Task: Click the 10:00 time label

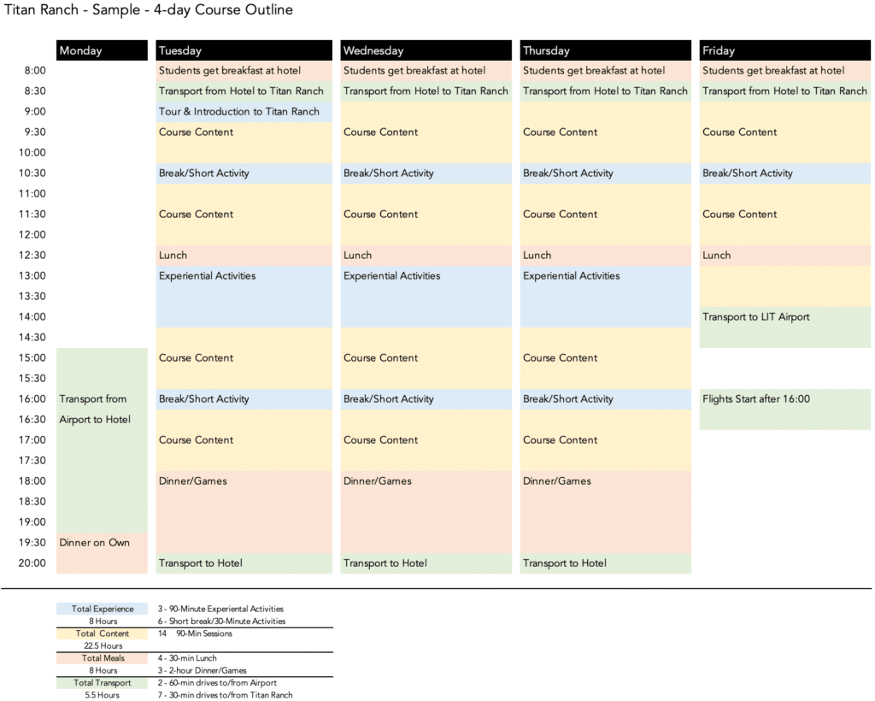Action: point(32,153)
